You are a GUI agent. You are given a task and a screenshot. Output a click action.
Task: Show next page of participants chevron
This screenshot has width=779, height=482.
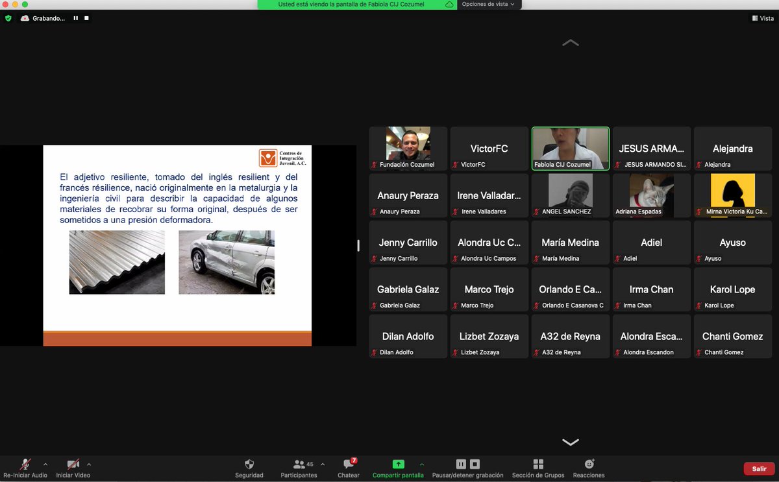[571, 442]
